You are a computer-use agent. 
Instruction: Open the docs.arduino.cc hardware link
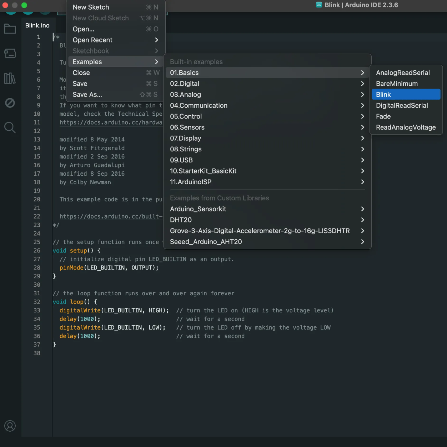pyautogui.click(x=111, y=122)
